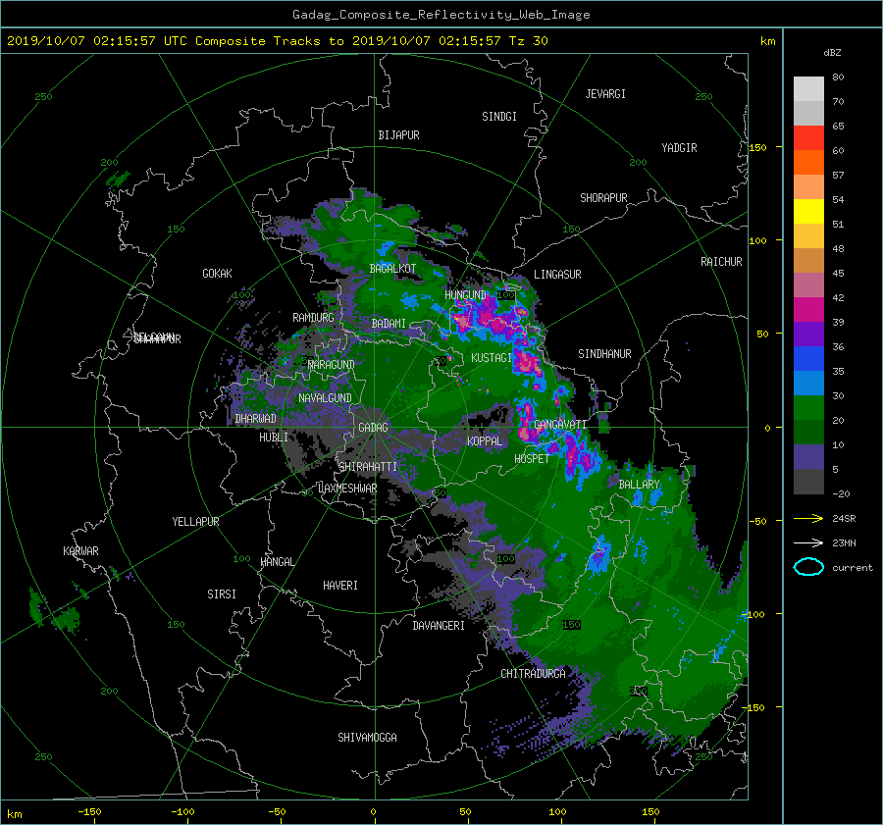Viewport: 883px width, 825px height.
Task: Select the red 65 dBZ color swatch
Action: coord(808,137)
